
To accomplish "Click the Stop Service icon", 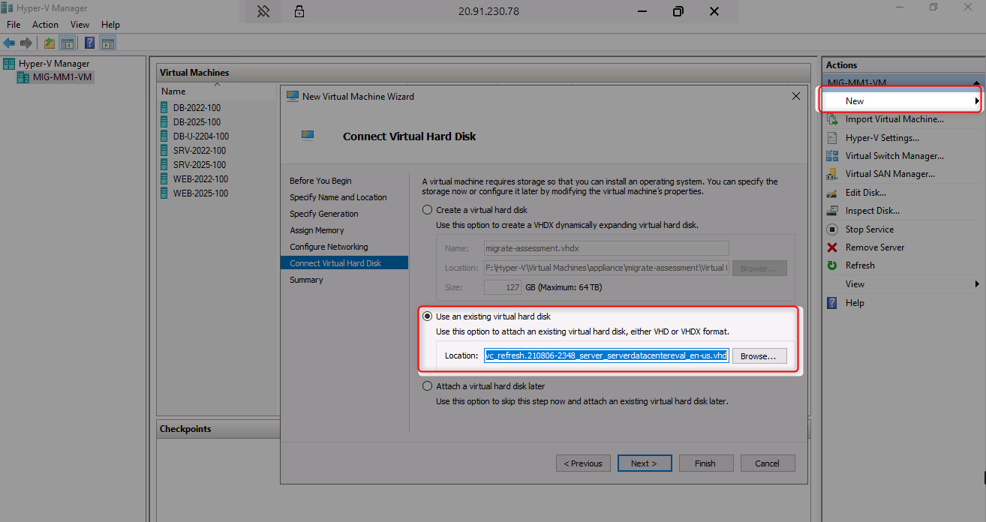I will 832,229.
